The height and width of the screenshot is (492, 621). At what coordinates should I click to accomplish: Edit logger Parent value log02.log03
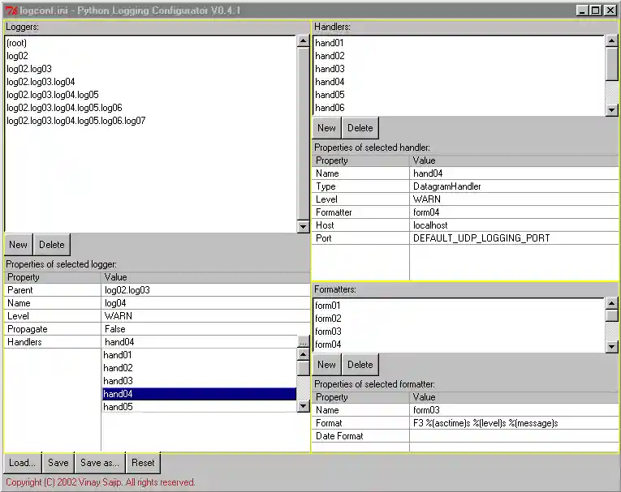point(205,290)
